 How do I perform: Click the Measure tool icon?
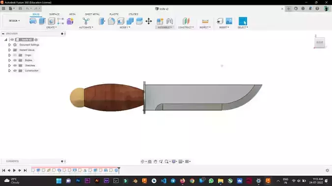[205, 21]
